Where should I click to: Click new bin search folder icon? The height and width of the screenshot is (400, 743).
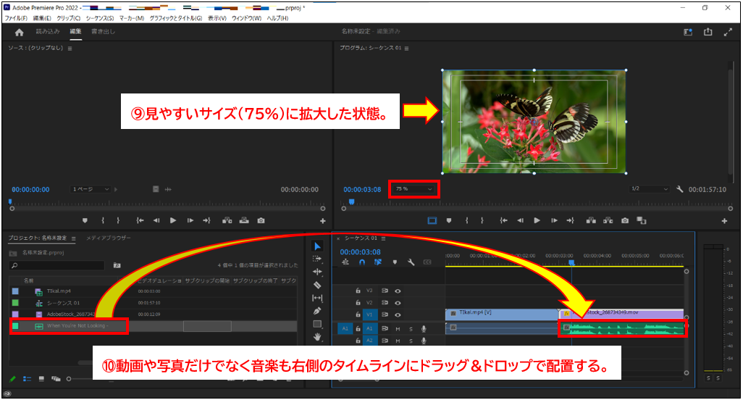[x=117, y=265]
